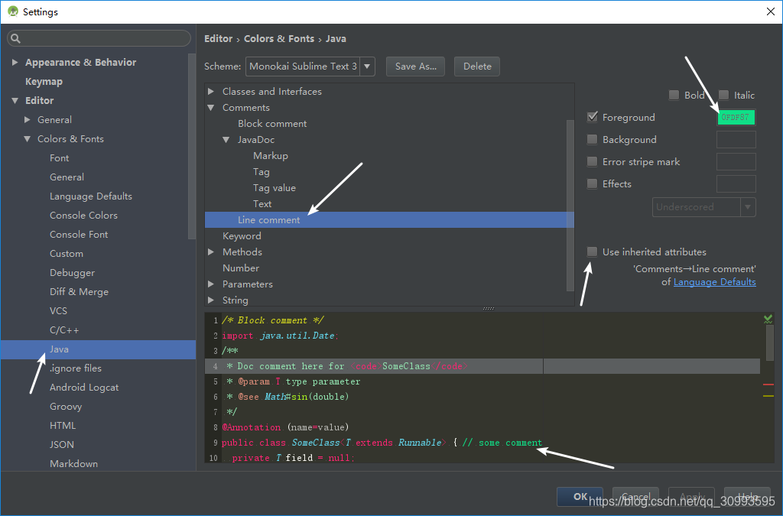Click in the settings search field
The width and height of the screenshot is (783, 516).
(x=99, y=38)
